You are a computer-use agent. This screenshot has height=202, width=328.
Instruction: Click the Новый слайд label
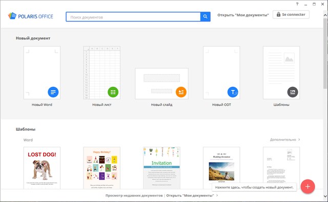[162, 105]
